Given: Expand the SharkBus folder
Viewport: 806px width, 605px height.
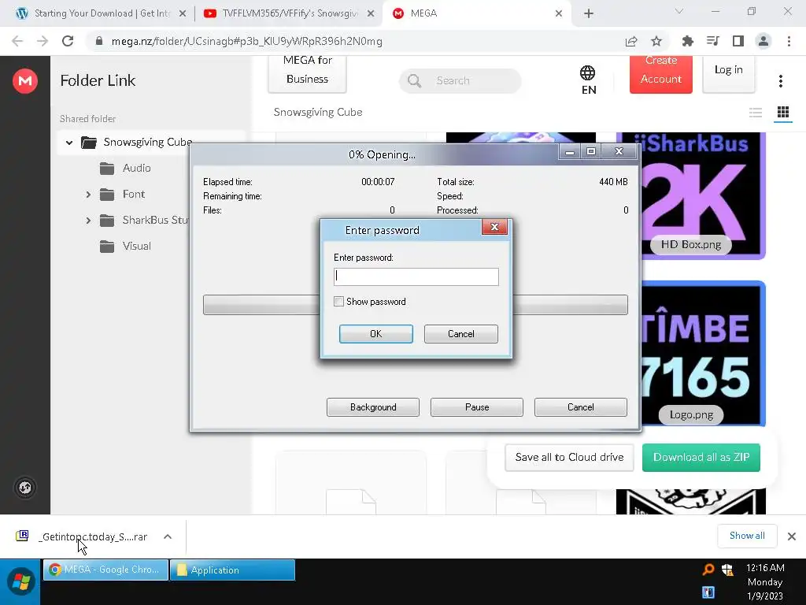Looking at the screenshot, I should [x=88, y=221].
